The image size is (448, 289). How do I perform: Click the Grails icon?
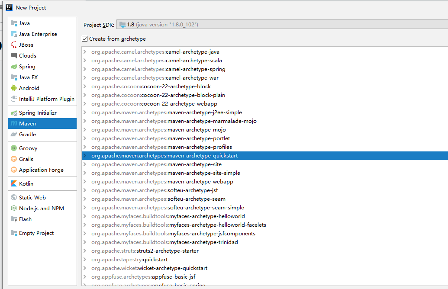click(x=14, y=159)
